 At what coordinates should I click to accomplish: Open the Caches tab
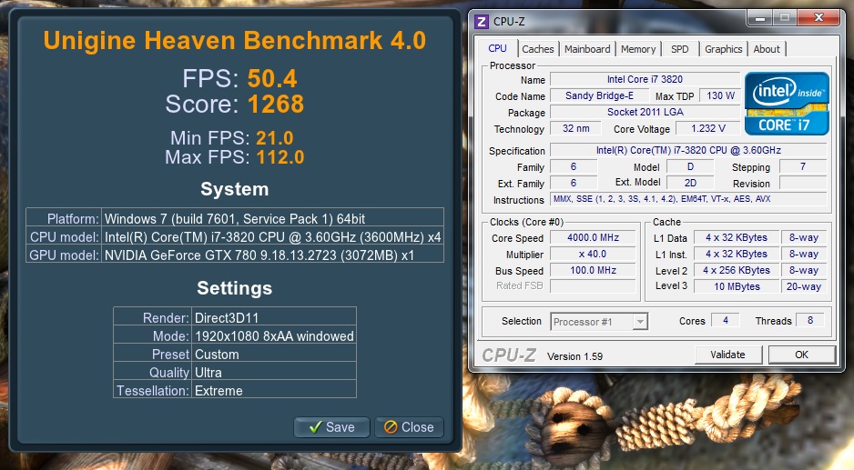point(537,49)
